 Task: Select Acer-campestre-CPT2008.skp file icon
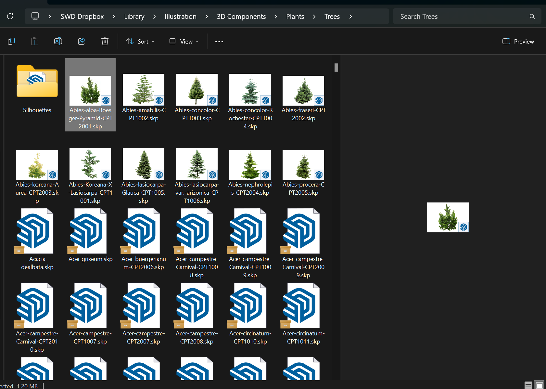[194, 305]
